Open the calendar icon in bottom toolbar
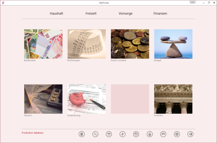Image resolution: width=217 pixels, height=143 pixels. [x=109, y=134]
